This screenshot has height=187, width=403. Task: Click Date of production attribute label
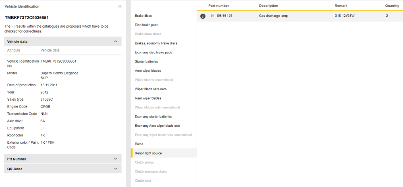coord(21,85)
